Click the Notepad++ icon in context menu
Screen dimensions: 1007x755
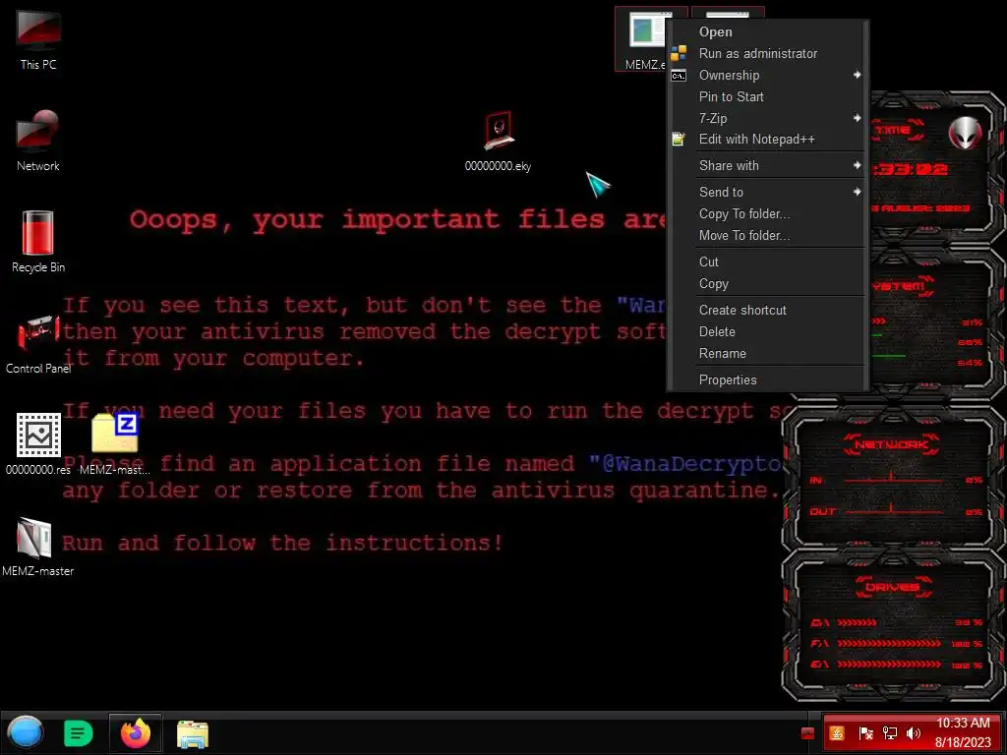point(679,139)
